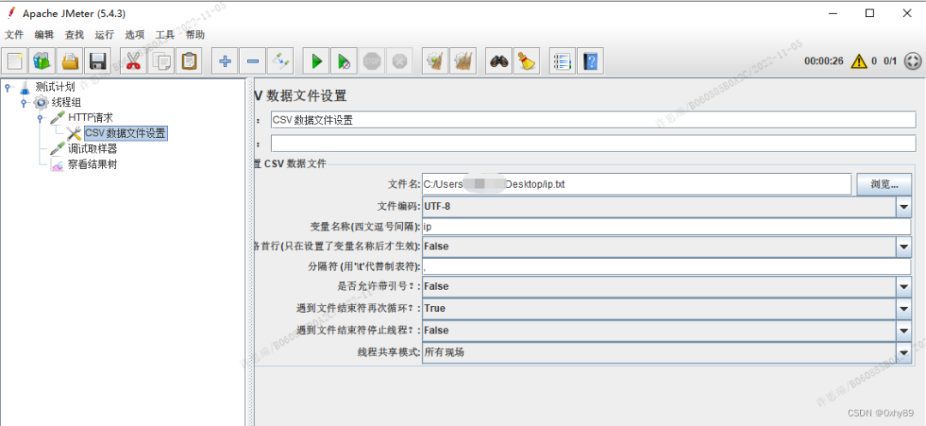Open 是否允许带引号 dropdown

904,286
